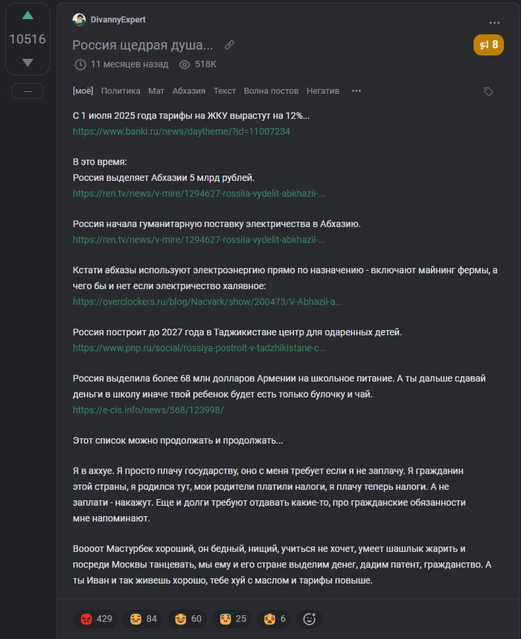Collapse the post using the dash button
This screenshot has width=521, height=639.
(x=28, y=91)
